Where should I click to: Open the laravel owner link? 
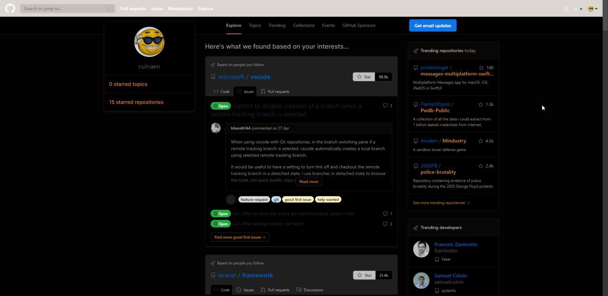point(227,275)
